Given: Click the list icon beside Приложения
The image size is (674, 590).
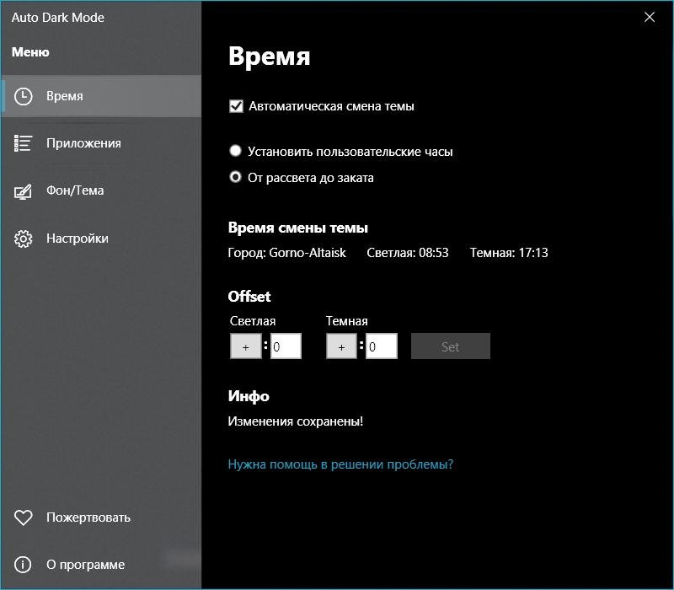Looking at the screenshot, I should 24,143.
